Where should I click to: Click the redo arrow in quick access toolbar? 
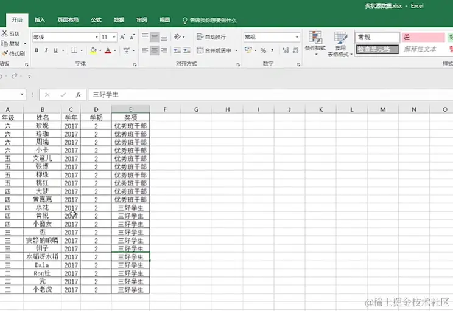click(15, 76)
